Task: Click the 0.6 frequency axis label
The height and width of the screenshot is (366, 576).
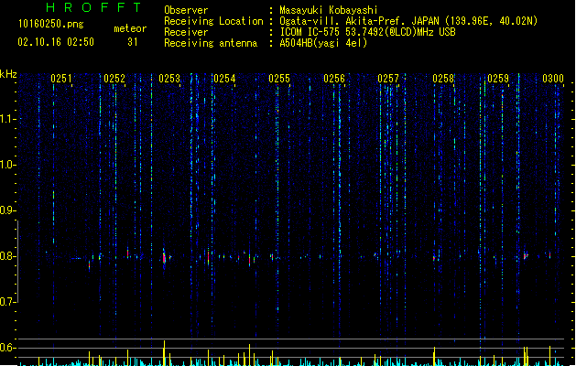Action: (7, 348)
